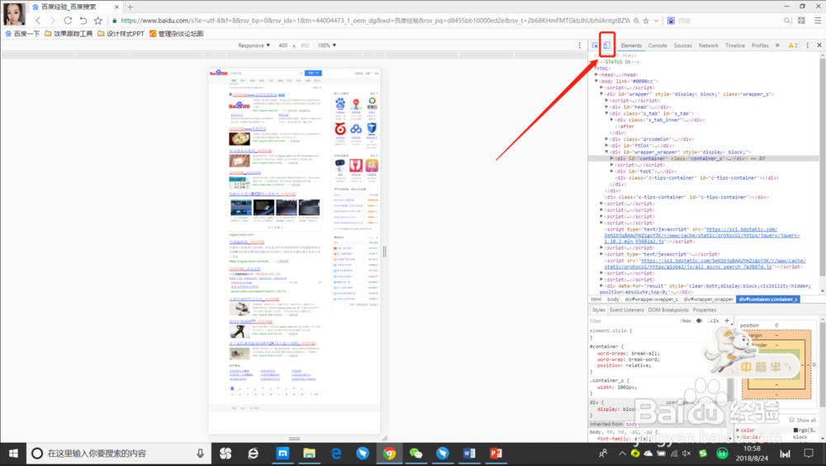Viewport: 826px width, 466px height.
Task: Expand the div id head node
Action: (x=607, y=106)
